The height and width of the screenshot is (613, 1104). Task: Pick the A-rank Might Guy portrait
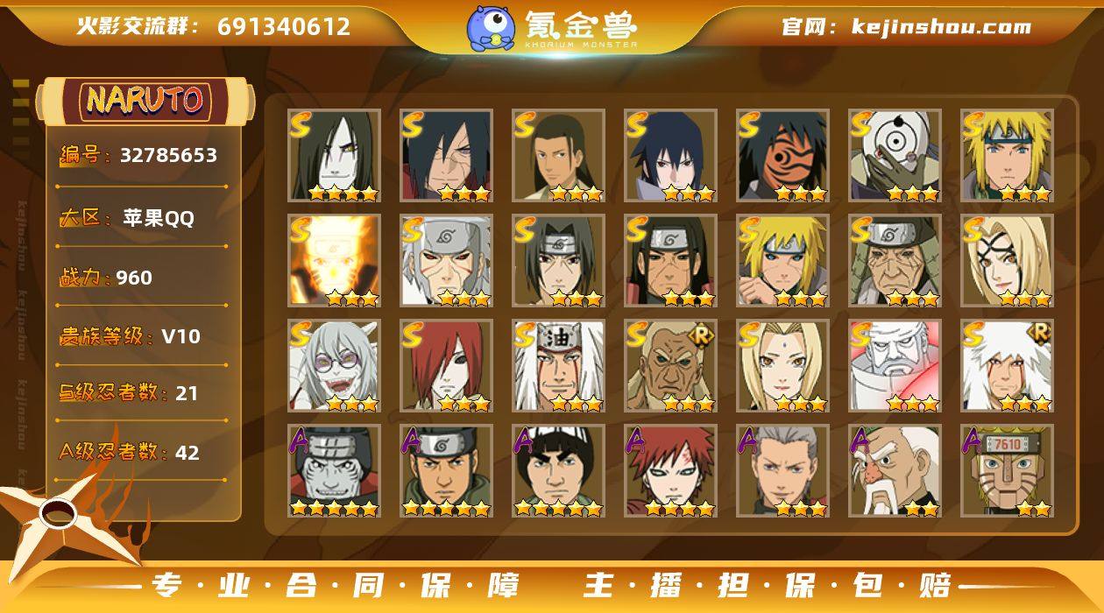[x=558, y=470]
